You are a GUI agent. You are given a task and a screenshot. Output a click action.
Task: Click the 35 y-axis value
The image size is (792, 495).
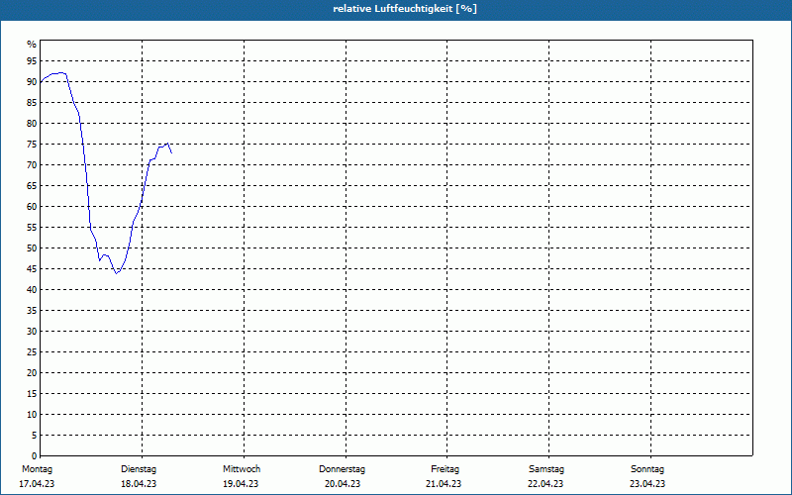32,311
